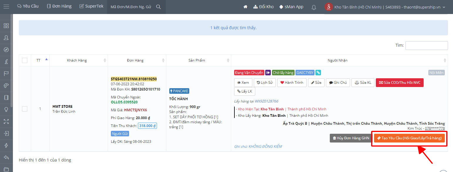Open the Yêu Cầu menu

pos(28,6)
